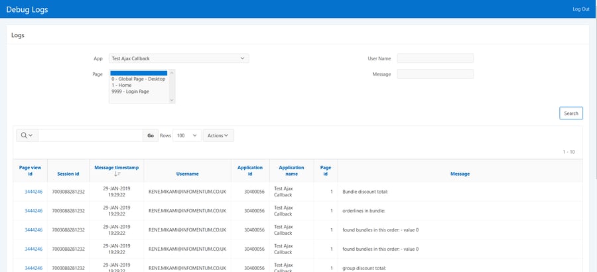Click the User Name input field
597x272 pixels.
(x=434, y=58)
